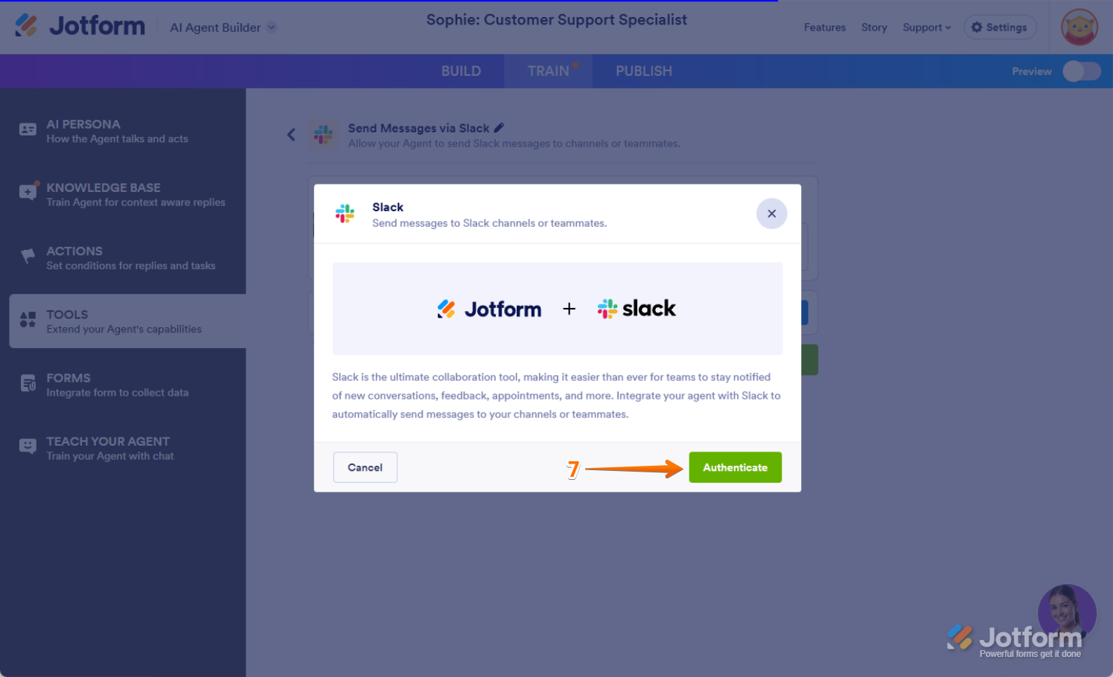Click the 'Send messages to Slack channels' subtitle
Viewport: 1113px width, 677px height.
[x=489, y=223]
